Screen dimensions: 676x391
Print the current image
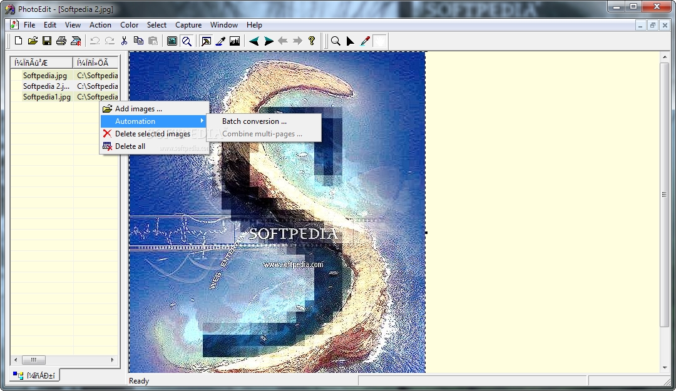(x=61, y=41)
